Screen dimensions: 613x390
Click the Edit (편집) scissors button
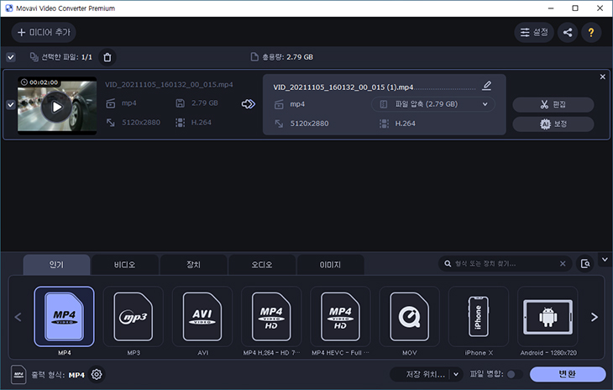[553, 104]
